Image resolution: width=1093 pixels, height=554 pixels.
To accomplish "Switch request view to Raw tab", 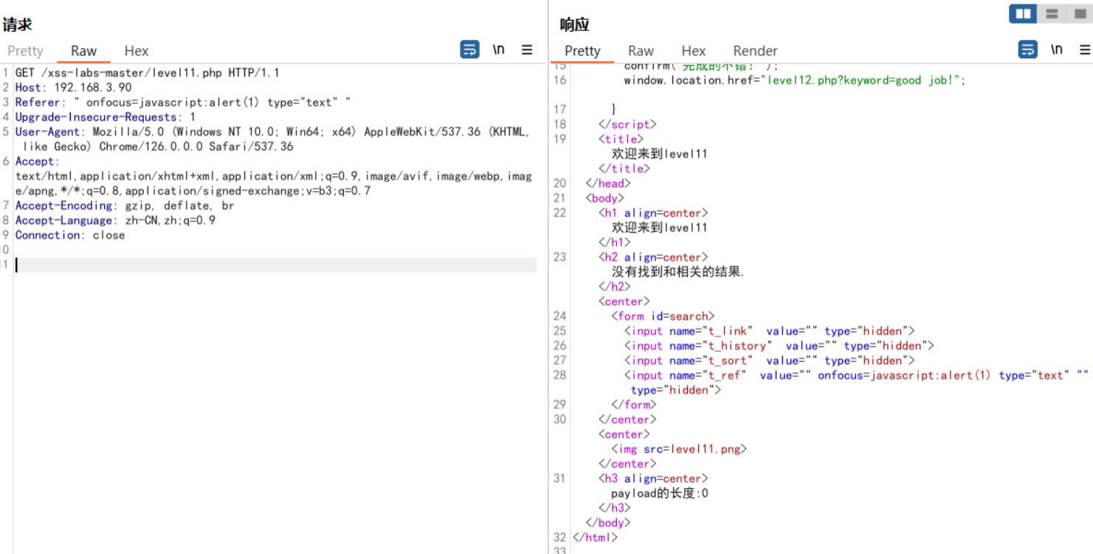I will [83, 51].
